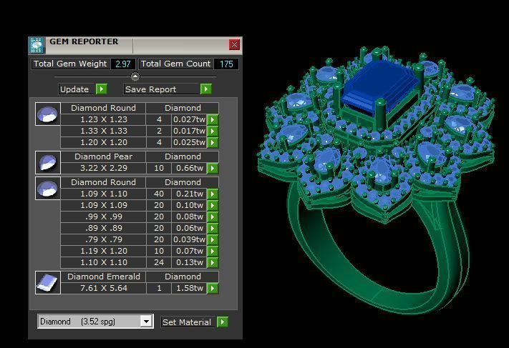This screenshot has height=348, width=509.
Task: Click green arrow for 3.22 X 2.29 pear row
Action: (x=213, y=168)
